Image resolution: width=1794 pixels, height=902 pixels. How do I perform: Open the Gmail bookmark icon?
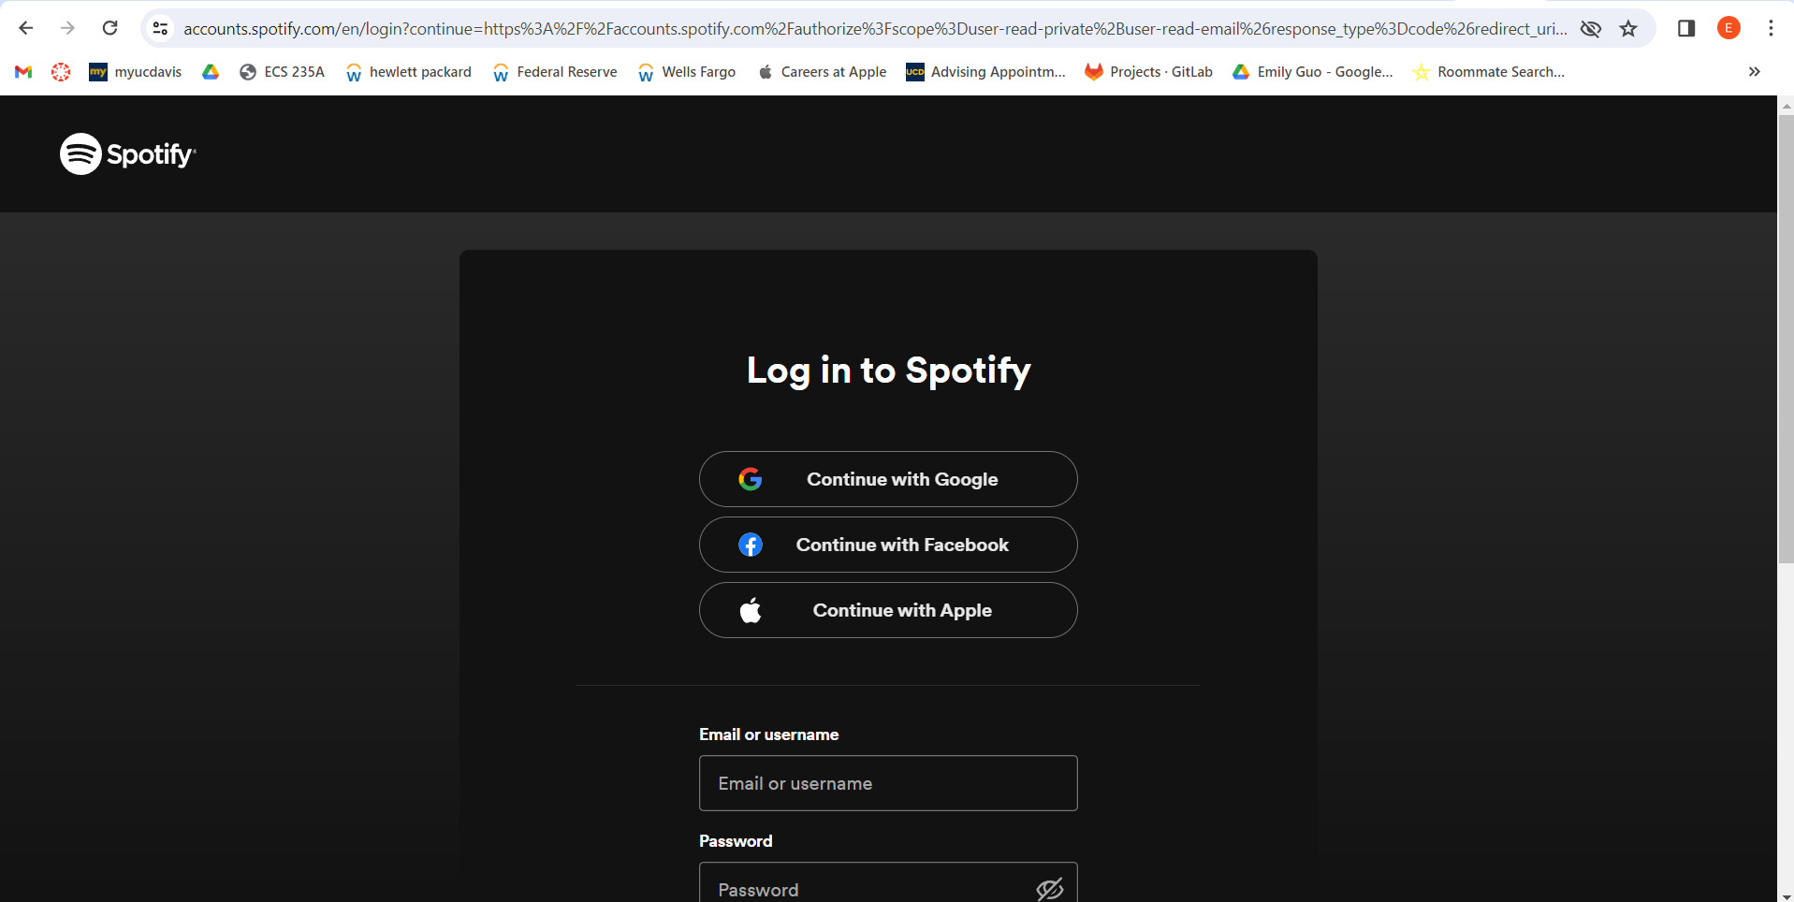point(24,72)
